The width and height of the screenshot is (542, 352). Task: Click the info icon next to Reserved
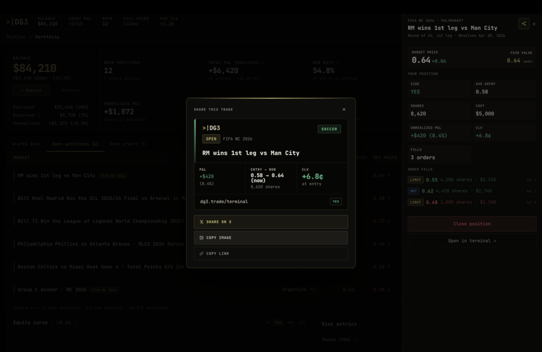pos(39,115)
